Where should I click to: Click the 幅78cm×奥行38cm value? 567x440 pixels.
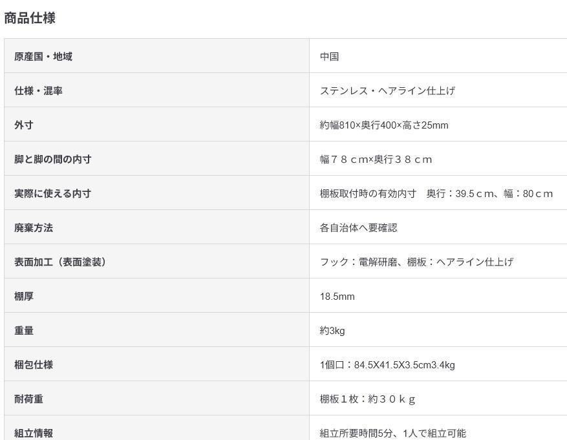376,160
